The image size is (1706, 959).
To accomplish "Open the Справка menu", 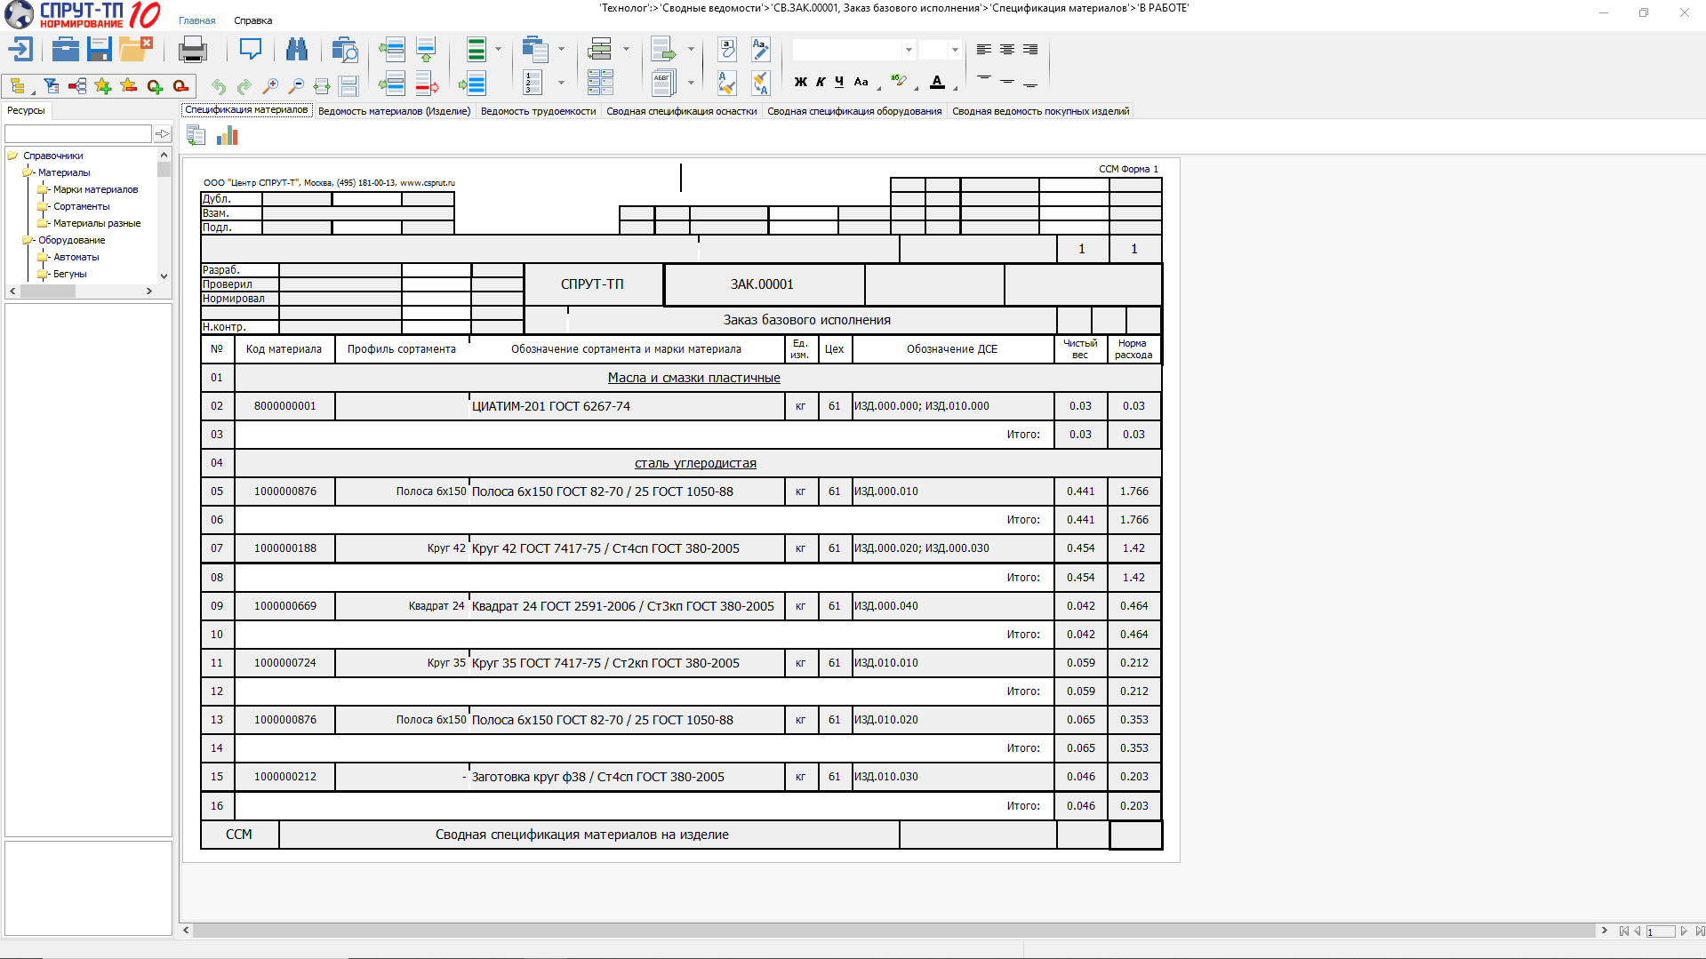I will tap(252, 20).
